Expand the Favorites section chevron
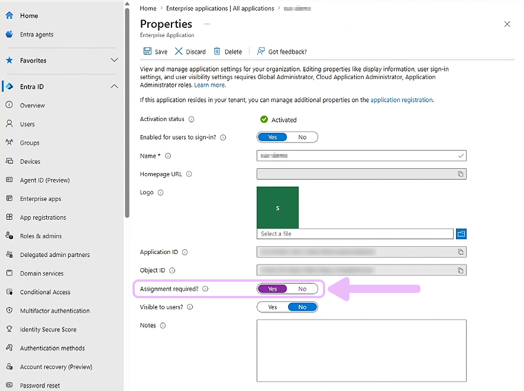The height and width of the screenshot is (391, 524). tap(114, 60)
